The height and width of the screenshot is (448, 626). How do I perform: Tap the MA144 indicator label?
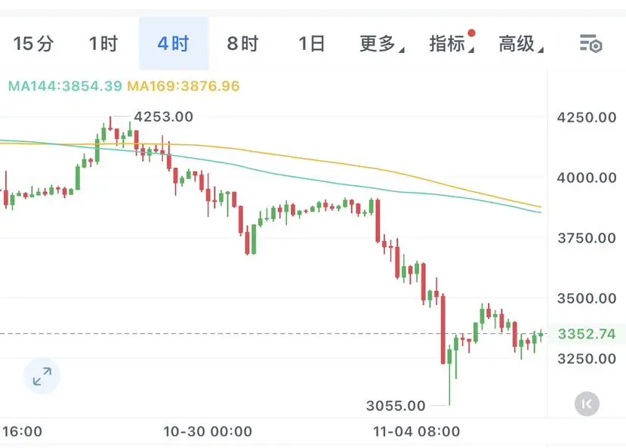pos(65,86)
